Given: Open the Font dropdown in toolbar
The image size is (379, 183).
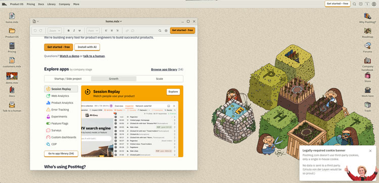Looking at the screenshot, I should [x=93, y=31].
